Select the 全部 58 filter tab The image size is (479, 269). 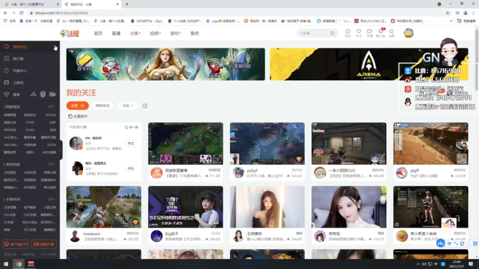pos(78,106)
